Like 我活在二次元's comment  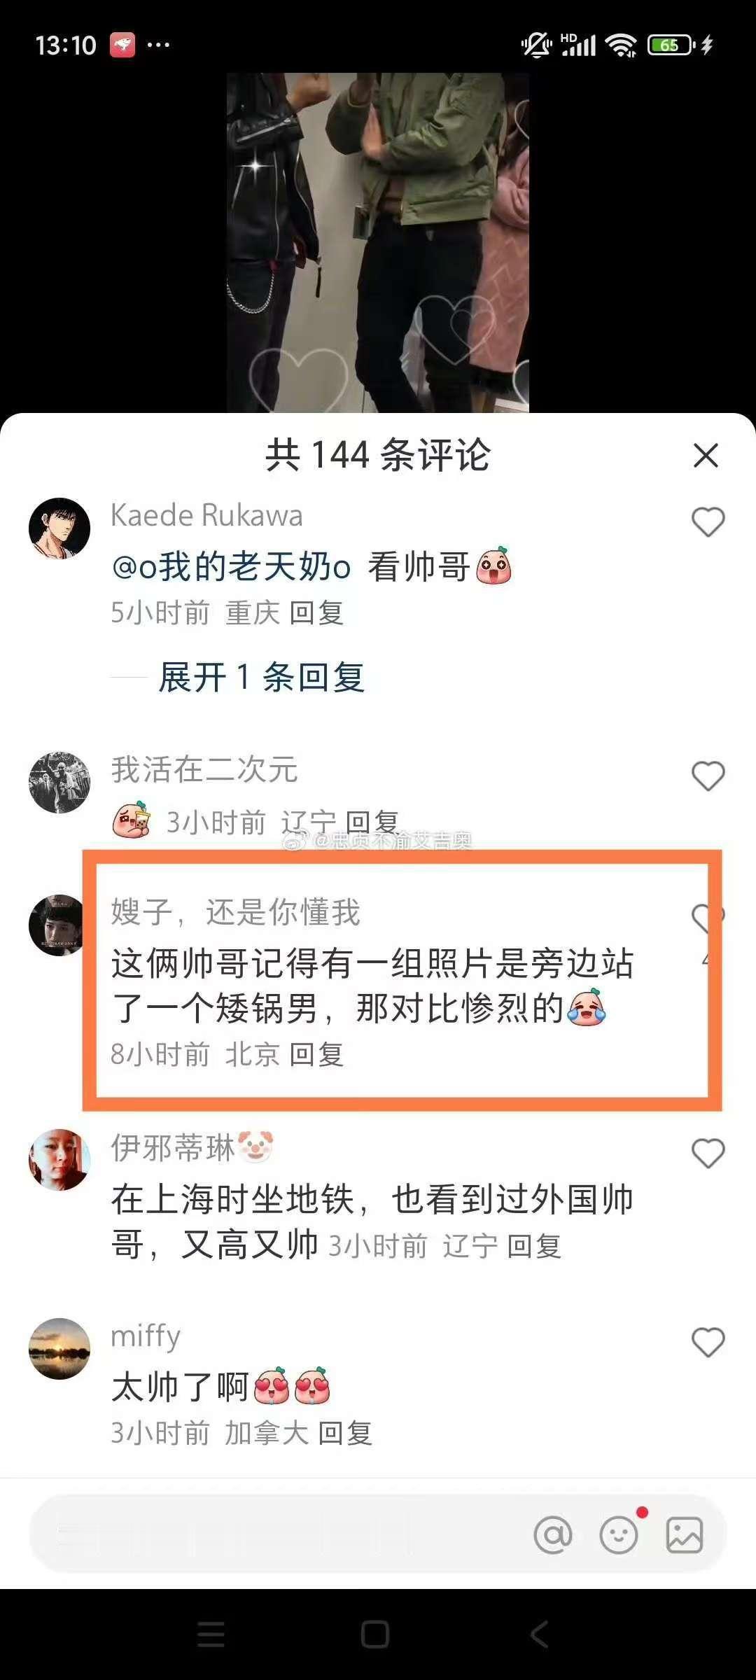(708, 776)
